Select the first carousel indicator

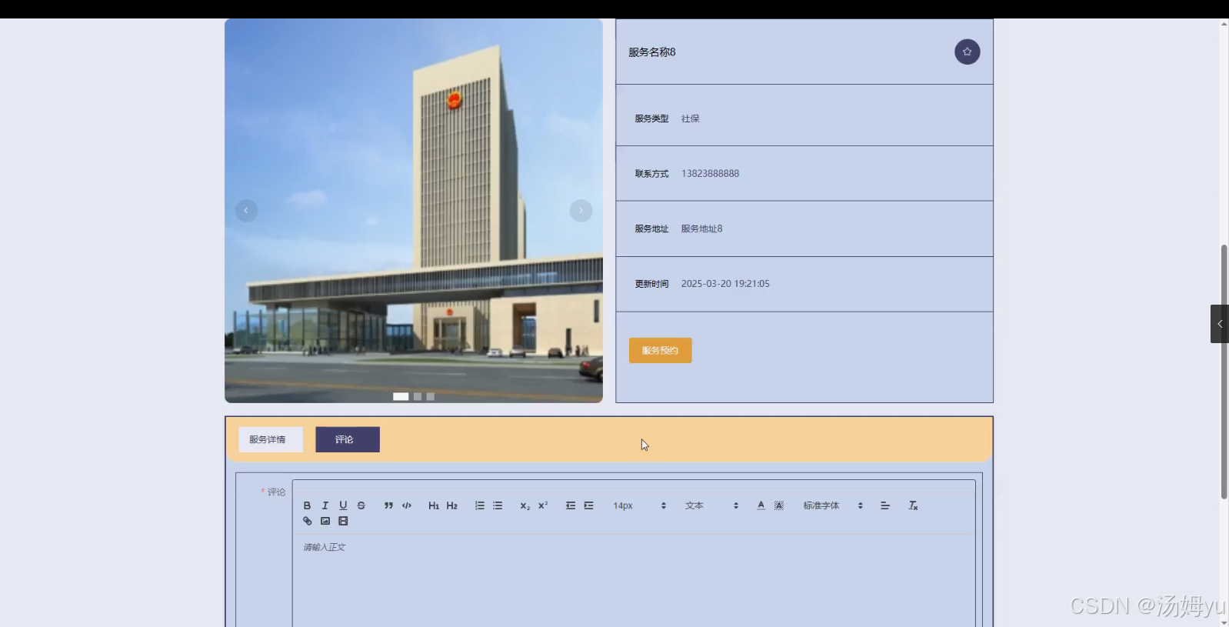(x=401, y=396)
